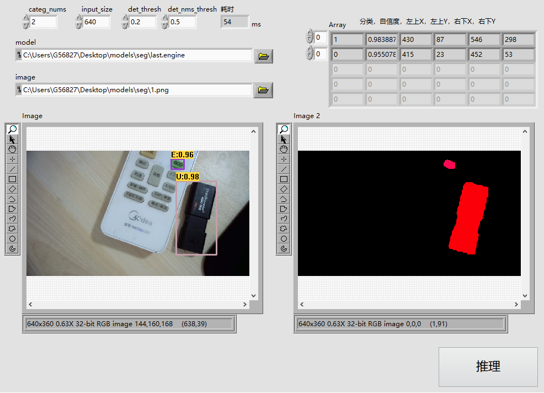This screenshot has width=544, height=393.
Task: Select the Oval tool in Image 2 palette
Action: (284, 239)
